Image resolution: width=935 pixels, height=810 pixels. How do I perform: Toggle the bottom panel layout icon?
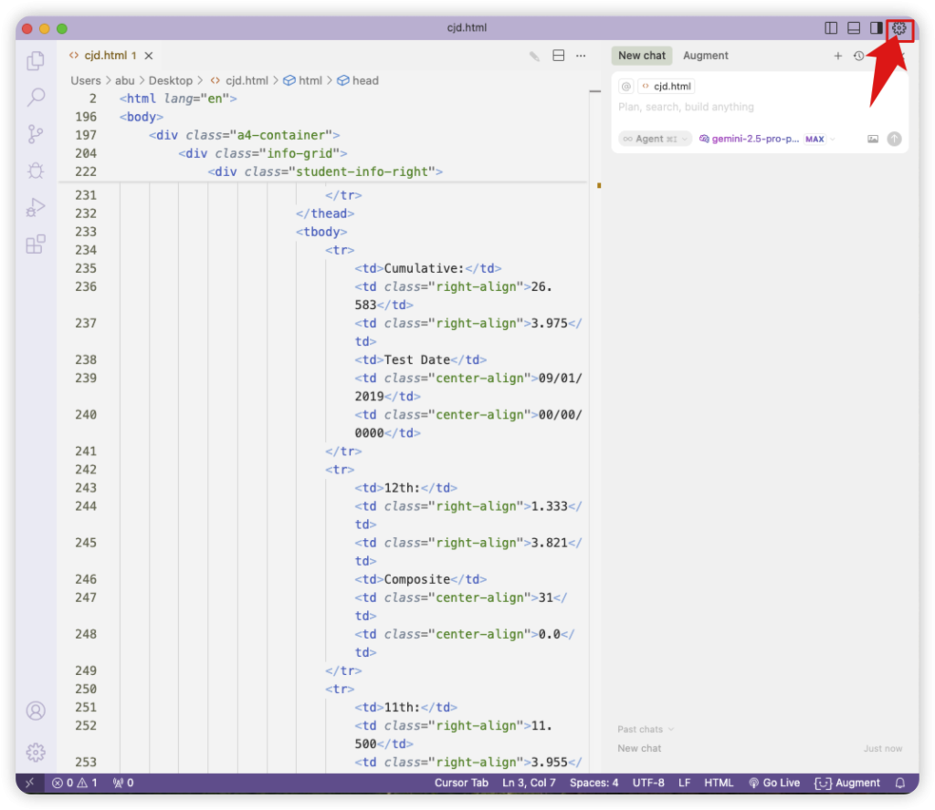[x=854, y=28]
